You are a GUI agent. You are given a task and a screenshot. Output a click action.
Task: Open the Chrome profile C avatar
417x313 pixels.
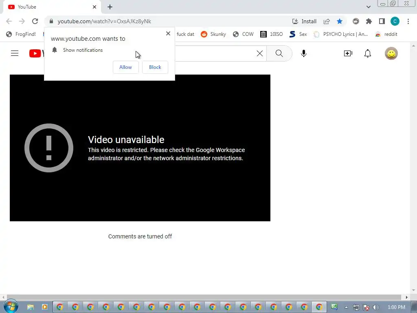tap(395, 21)
